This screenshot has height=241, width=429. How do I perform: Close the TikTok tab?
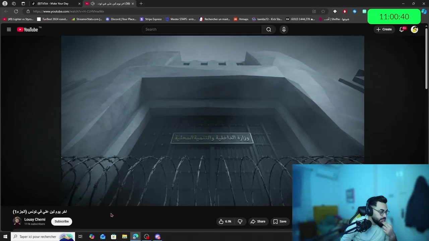coord(79,4)
